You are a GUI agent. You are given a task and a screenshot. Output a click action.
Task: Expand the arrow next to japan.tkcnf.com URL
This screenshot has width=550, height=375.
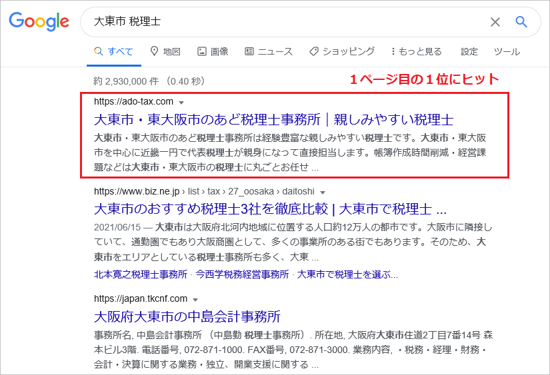(195, 299)
